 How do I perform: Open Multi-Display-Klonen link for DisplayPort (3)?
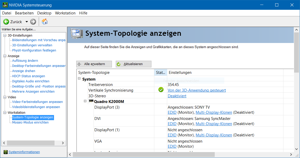coord(214,112)
